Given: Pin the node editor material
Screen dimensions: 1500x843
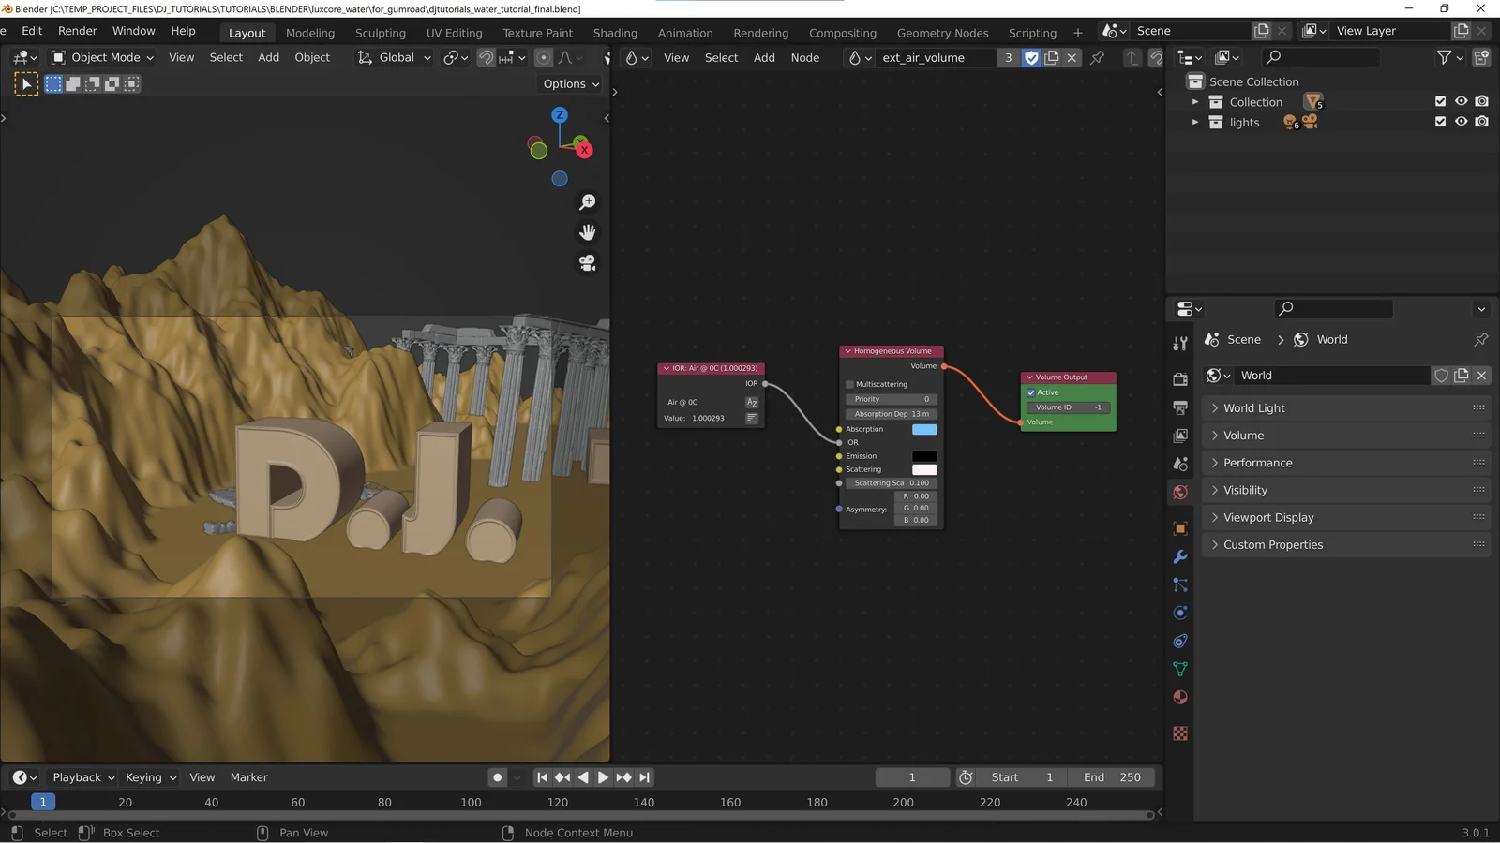Looking at the screenshot, I should pos(1097,58).
